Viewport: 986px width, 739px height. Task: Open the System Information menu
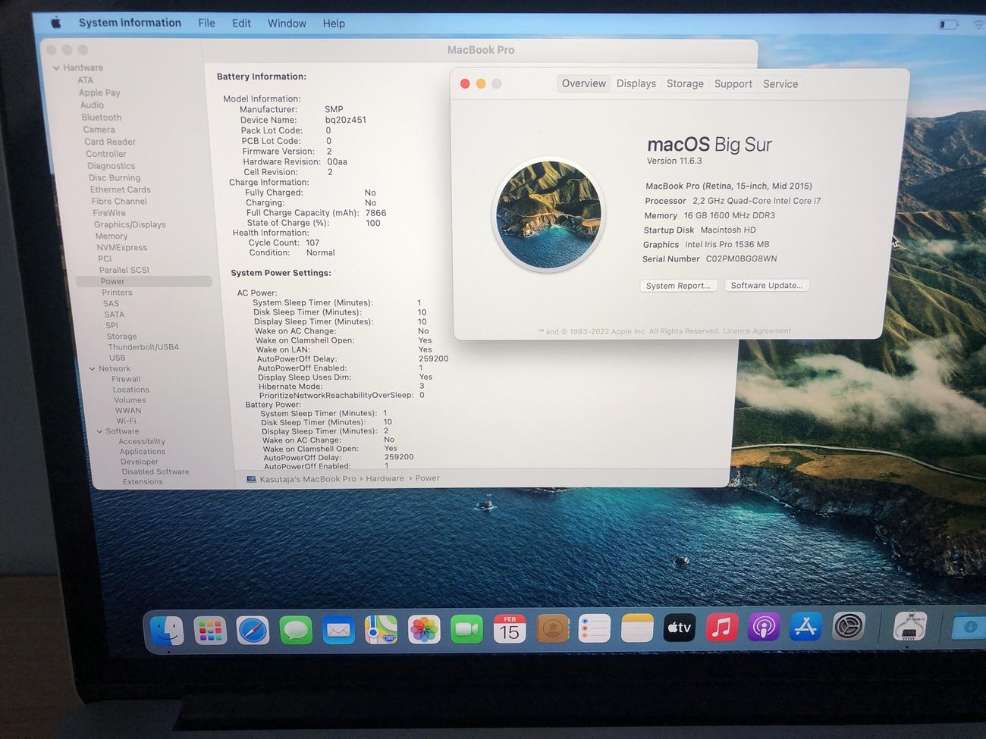click(130, 23)
